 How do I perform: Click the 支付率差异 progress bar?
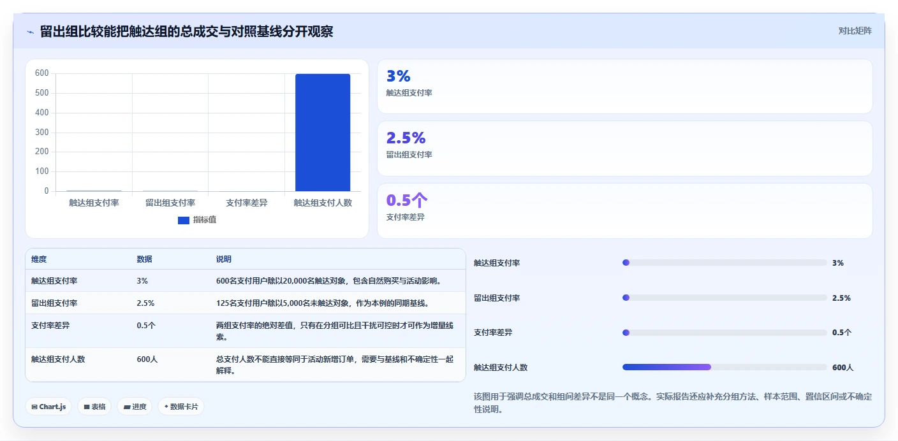[725, 333]
